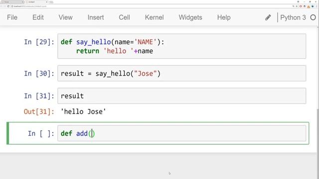Click into cell with result = say_hello("Jose")
The image size is (319, 179).
(x=181, y=73)
